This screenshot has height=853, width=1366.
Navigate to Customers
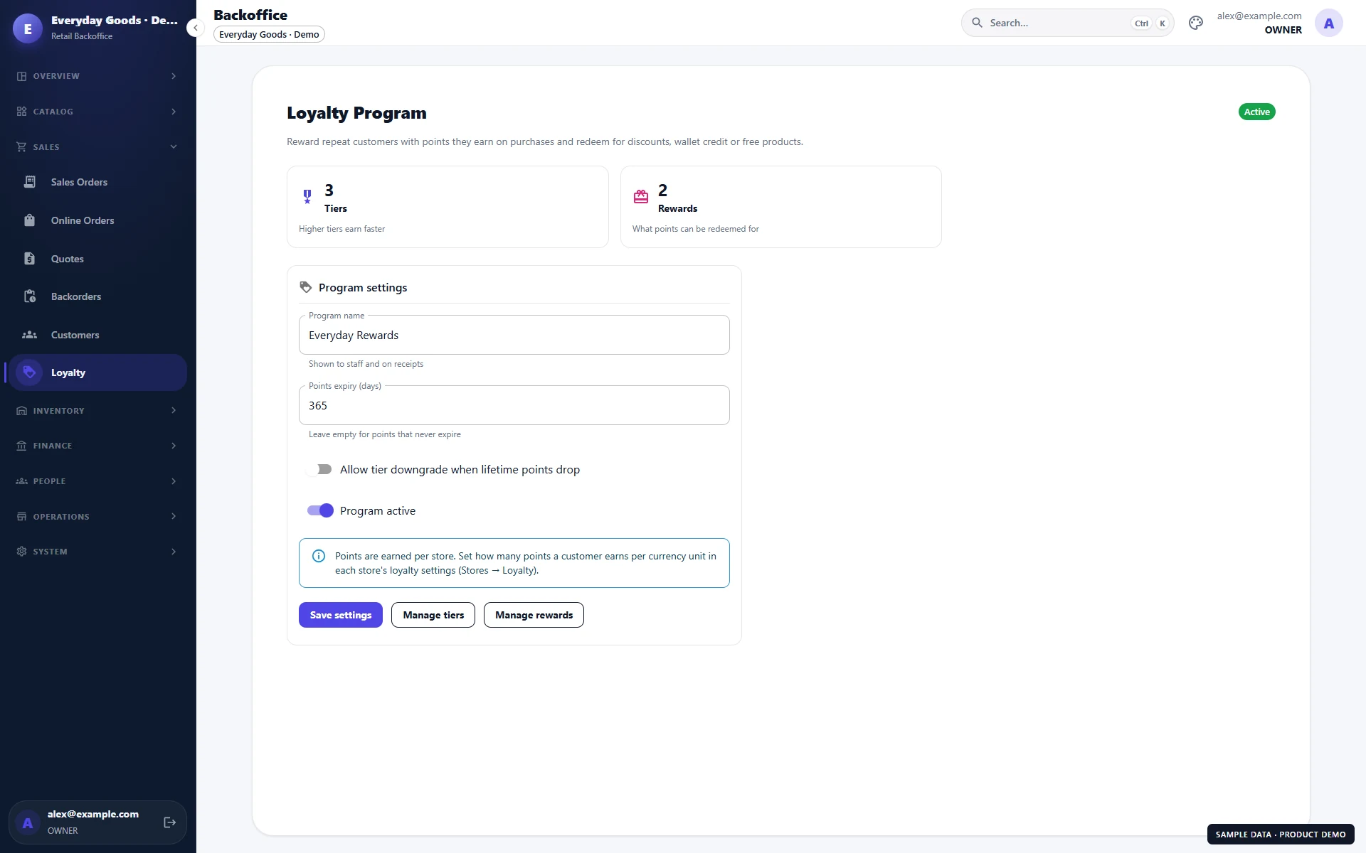[x=97, y=335]
